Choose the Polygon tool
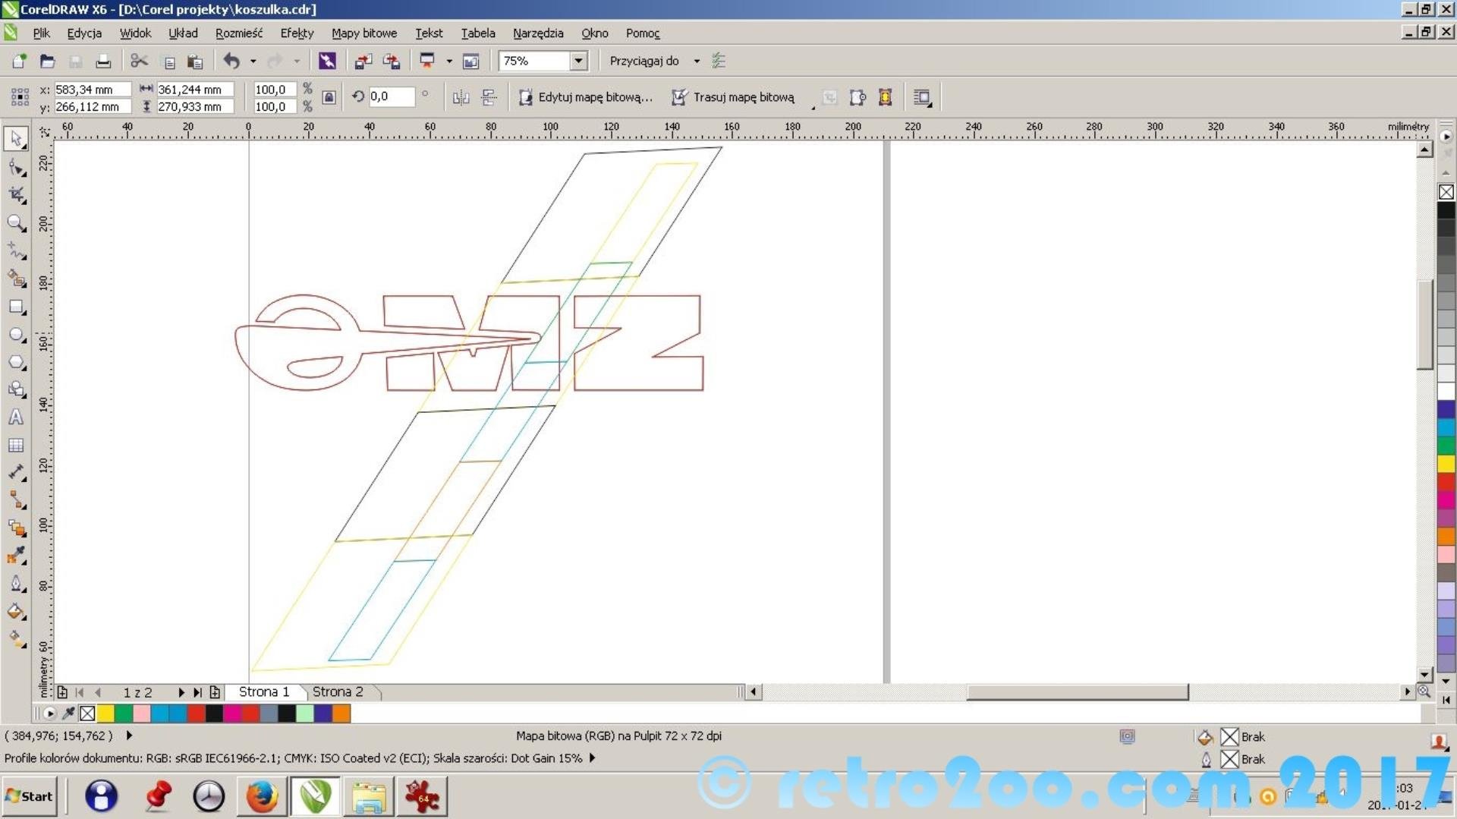The height and width of the screenshot is (819, 1457). pyautogui.click(x=16, y=362)
